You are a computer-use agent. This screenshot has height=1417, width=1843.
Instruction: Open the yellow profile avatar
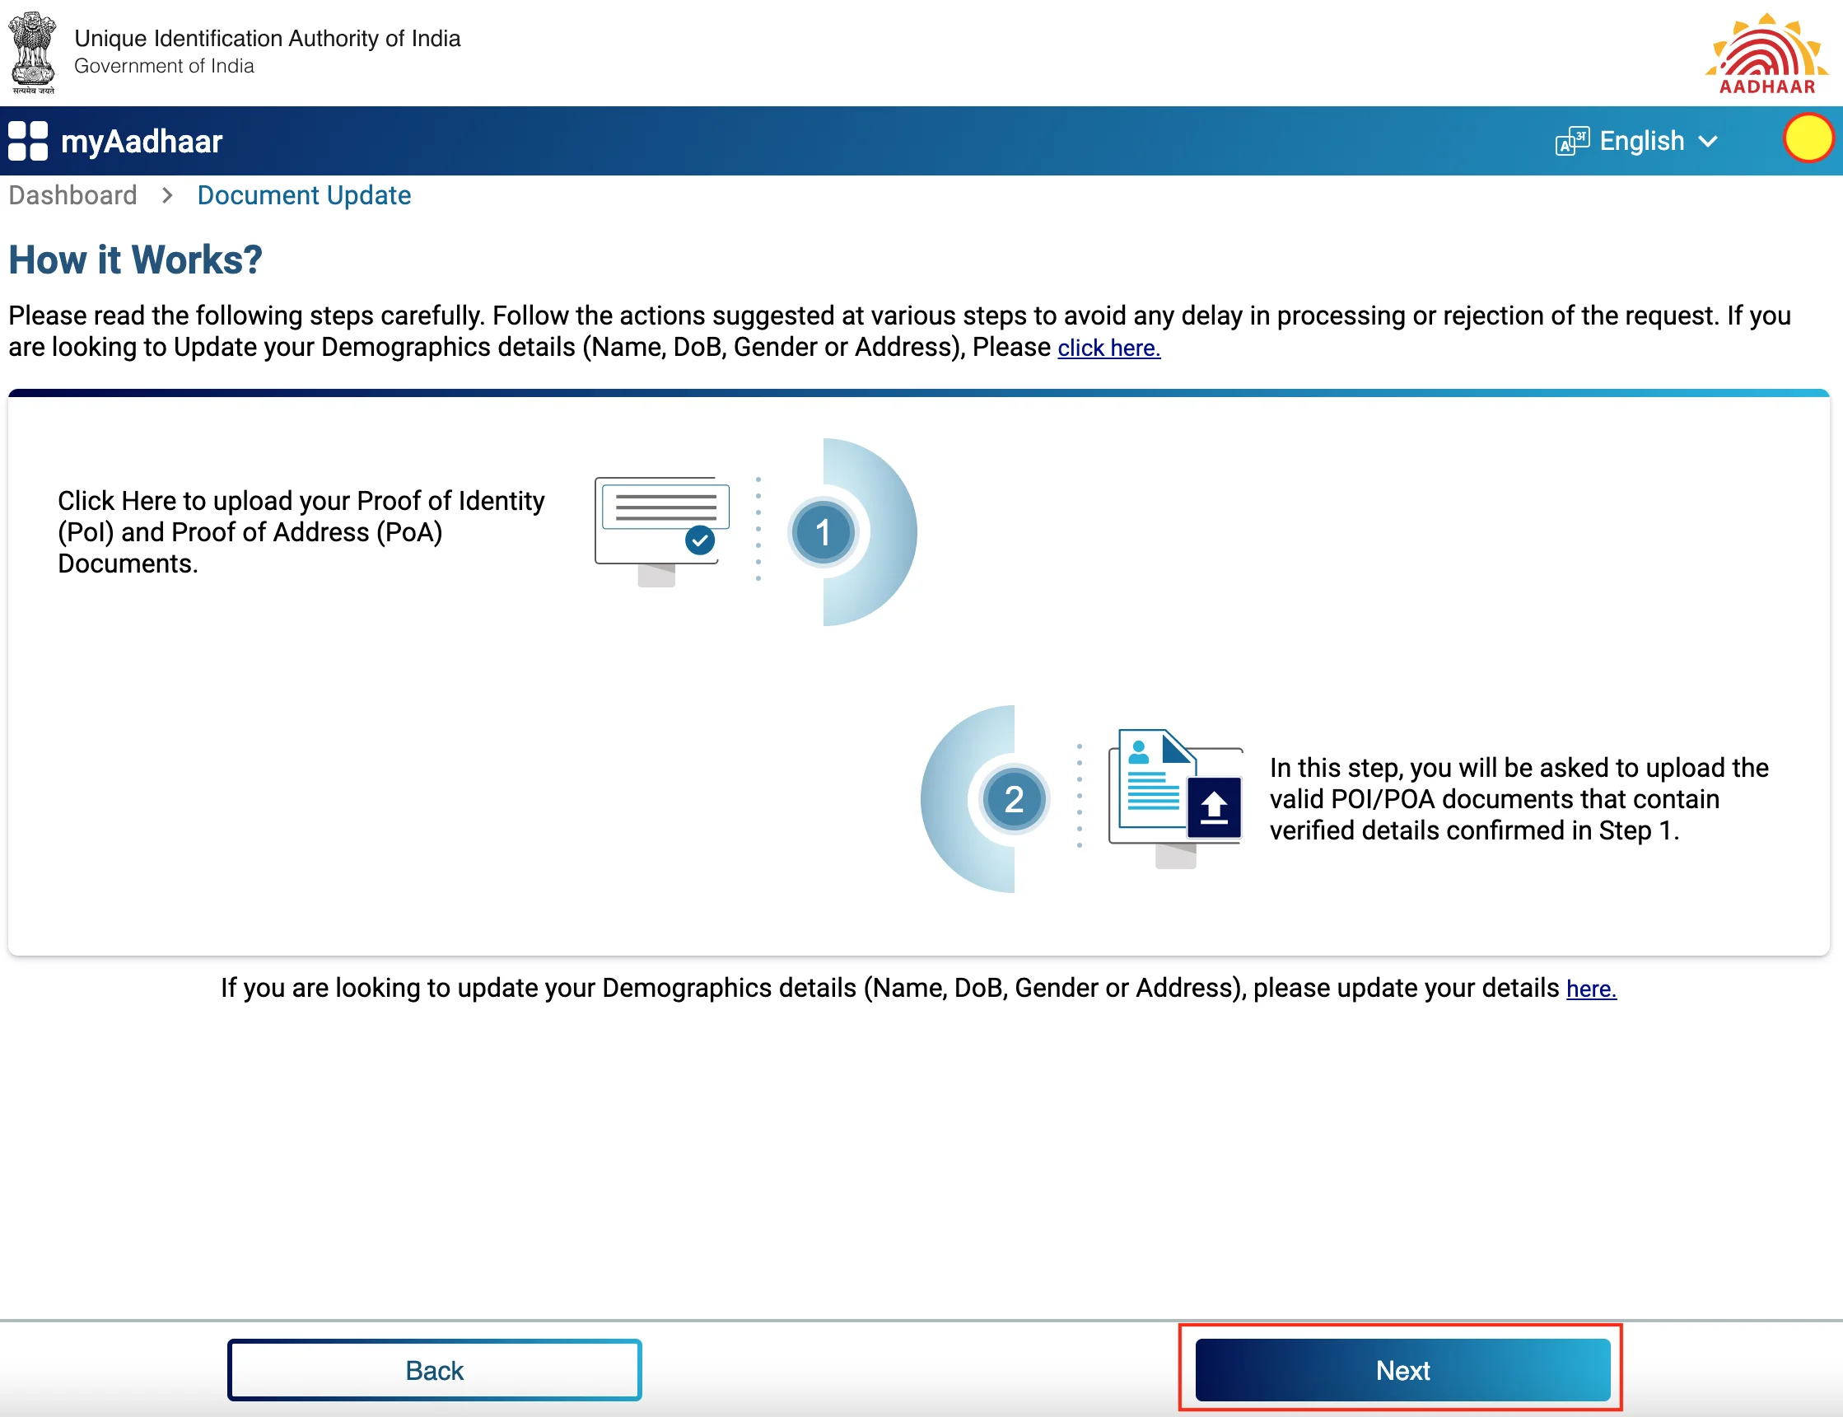pos(1808,138)
